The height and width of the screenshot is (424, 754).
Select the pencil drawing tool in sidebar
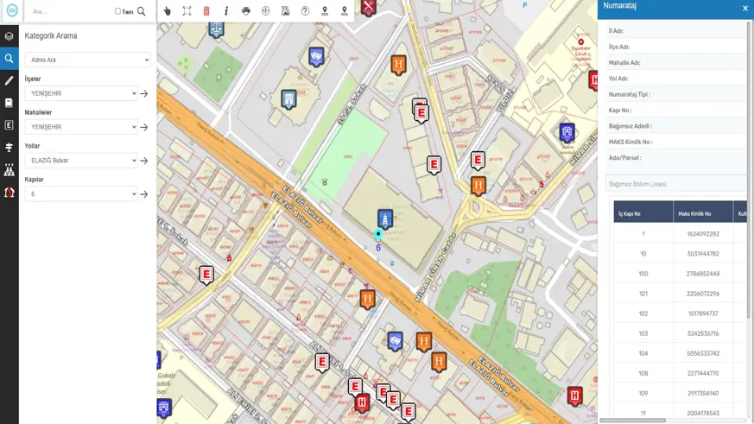(x=10, y=81)
